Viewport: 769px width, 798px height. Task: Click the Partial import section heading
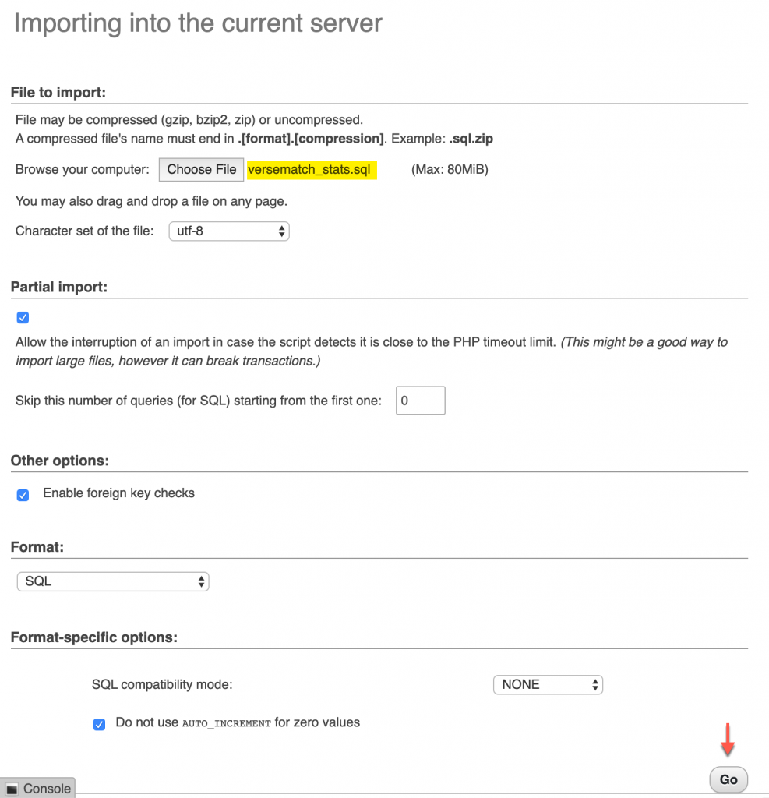[x=59, y=287]
